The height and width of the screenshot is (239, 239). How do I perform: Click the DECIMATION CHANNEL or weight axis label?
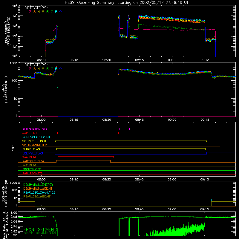tap(4, 194)
